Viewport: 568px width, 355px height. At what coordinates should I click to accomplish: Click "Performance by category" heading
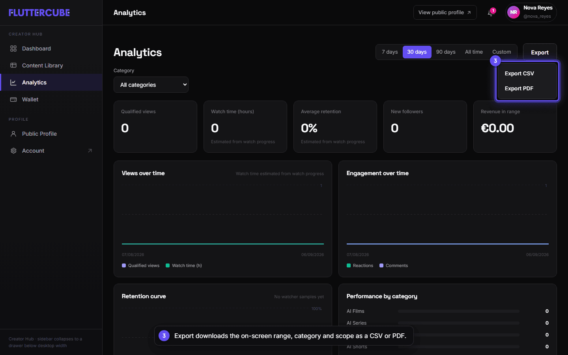(x=382, y=296)
